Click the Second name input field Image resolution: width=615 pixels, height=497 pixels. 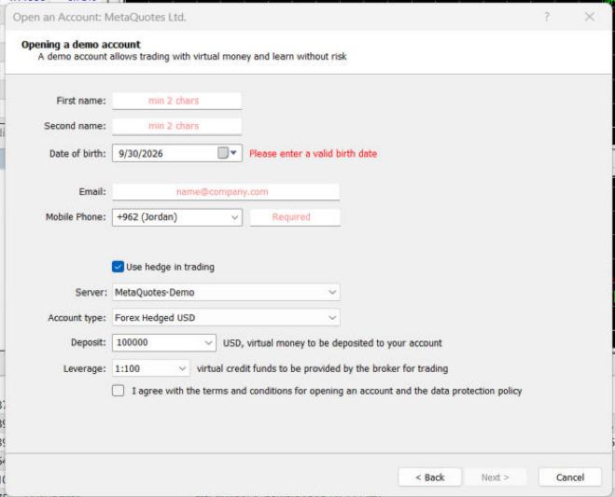pyautogui.click(x=177, y=126)
